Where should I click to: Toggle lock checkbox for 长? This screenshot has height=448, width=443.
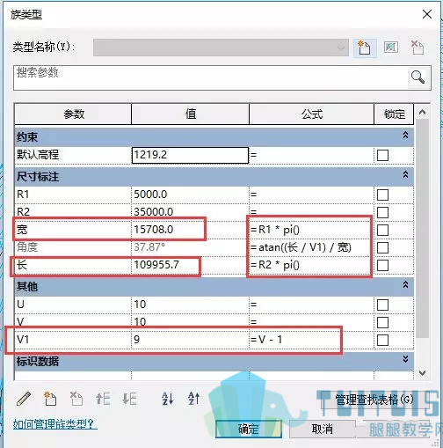tap(382, 265)
